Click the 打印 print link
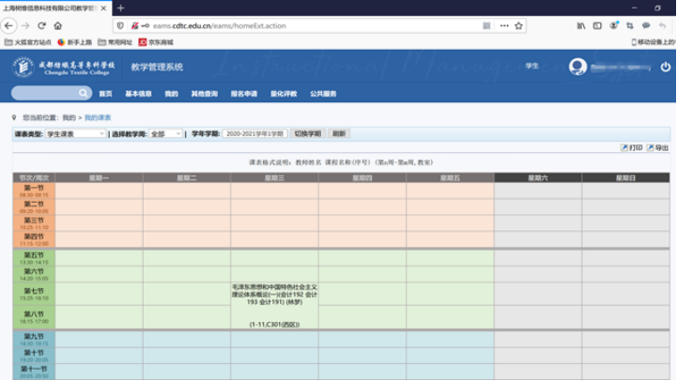Screen dimensions: 677x381 632,148
